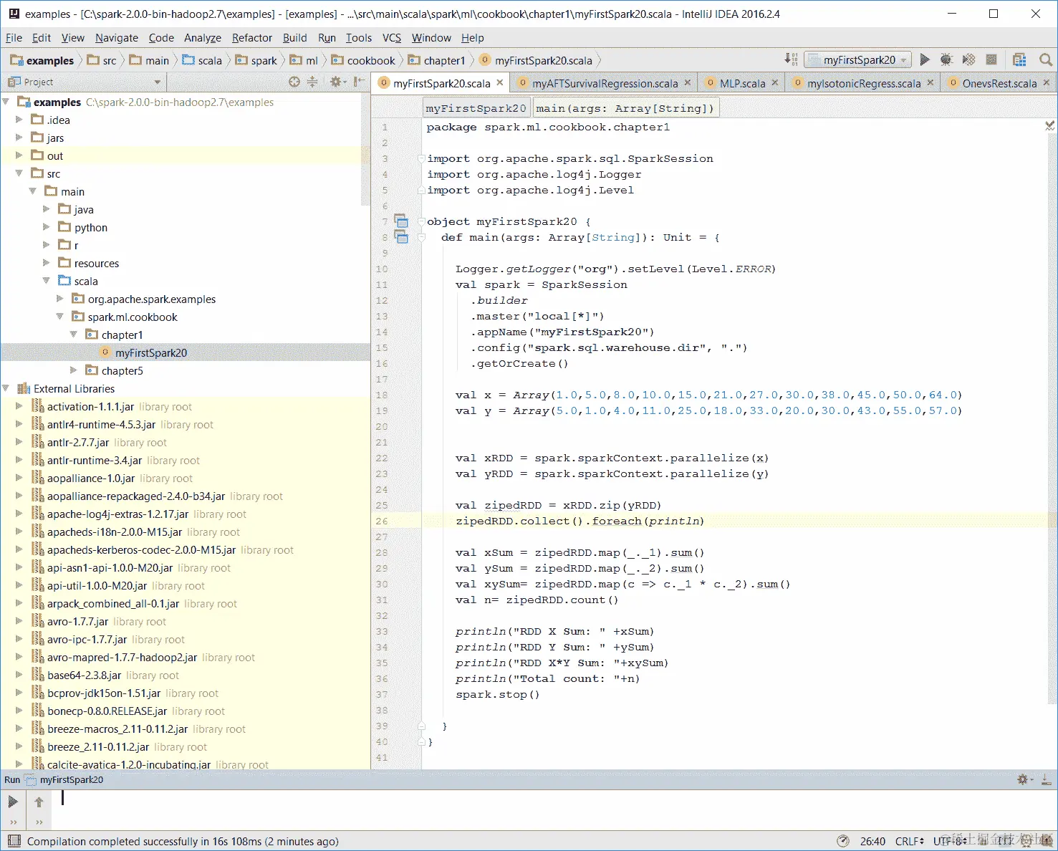Viewport: 1058px width, 851px height.
Task: Expand the chapter5 folder
Action: pyautogui.click(x=73, y=370)
